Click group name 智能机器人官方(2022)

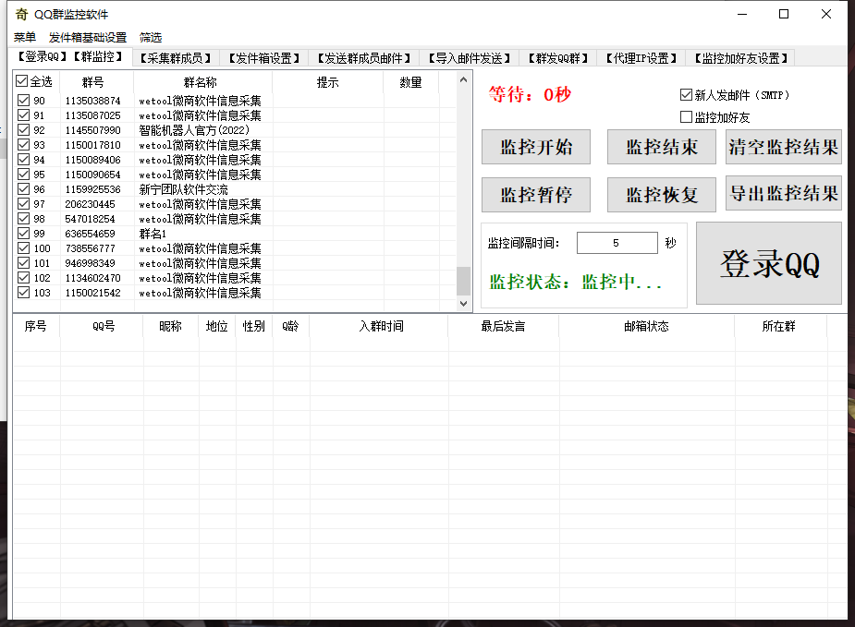coord(194,130)
